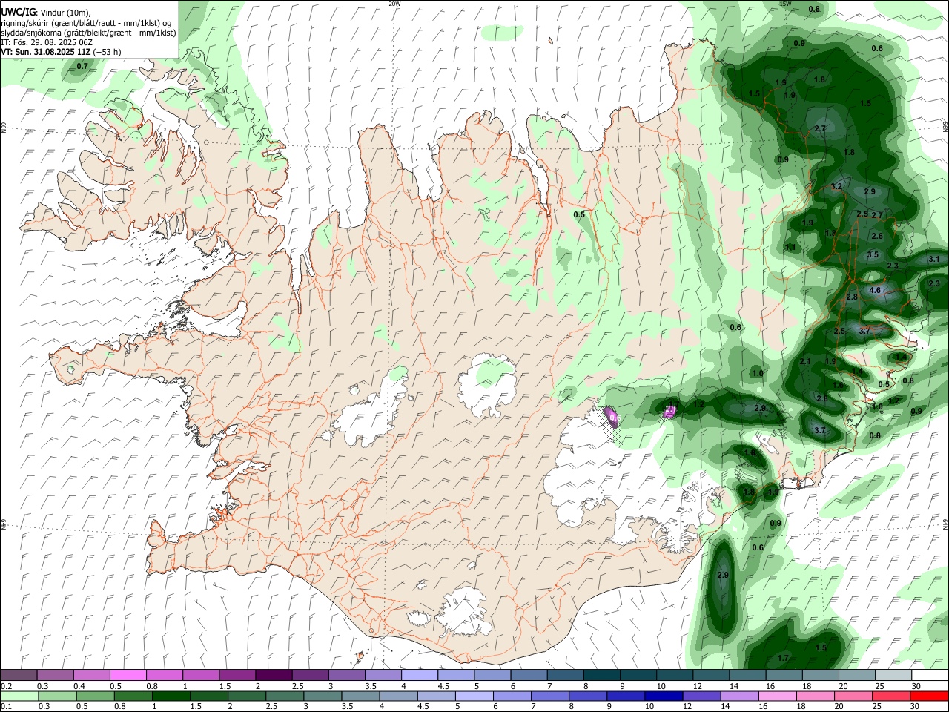Select the light periwinkle 5 mm rain legend swatch
The height and width of the screenshot is (712, 949).
pos(474,696)
